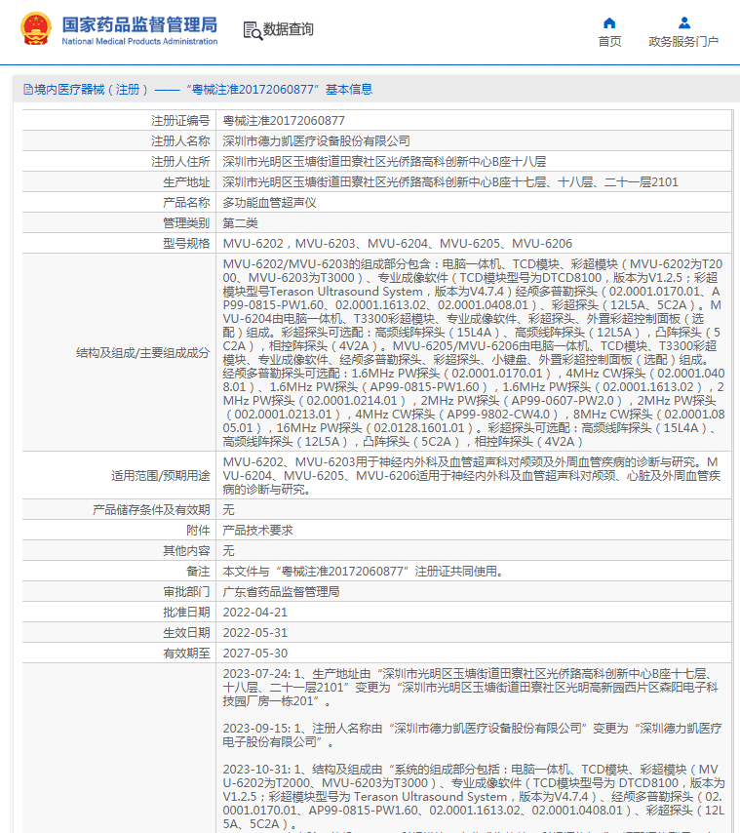Click the 无 value for storage conditions
This screenshot has width=740, height=833.
(x=228, y=509)
